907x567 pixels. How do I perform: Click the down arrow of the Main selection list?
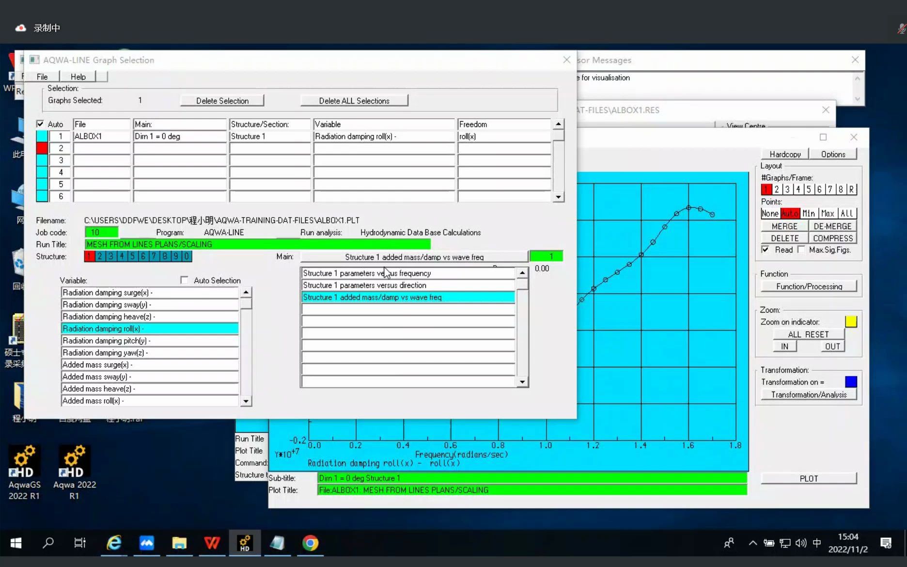[522, 382]
